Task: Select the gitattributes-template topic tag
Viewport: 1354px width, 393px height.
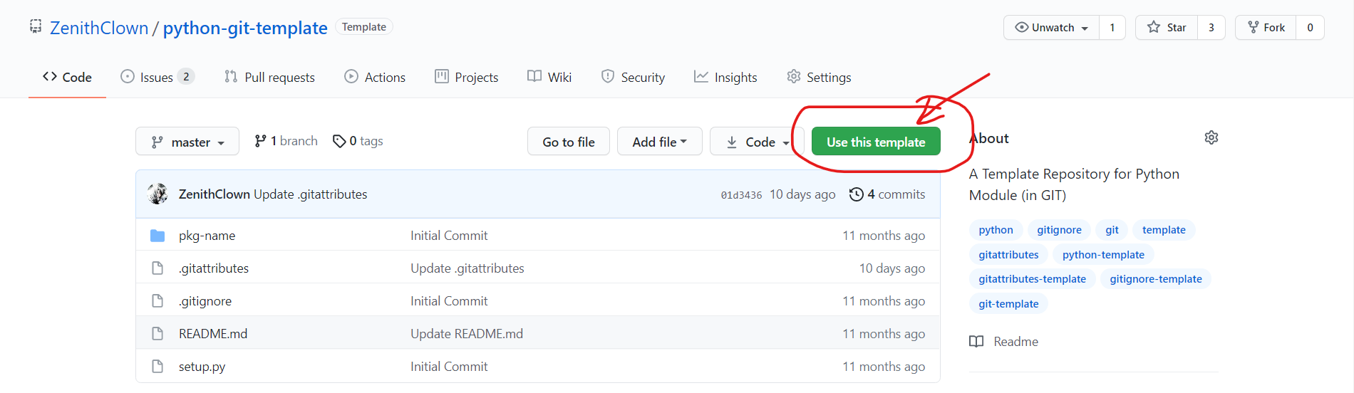Action: tap(1032, 279)
